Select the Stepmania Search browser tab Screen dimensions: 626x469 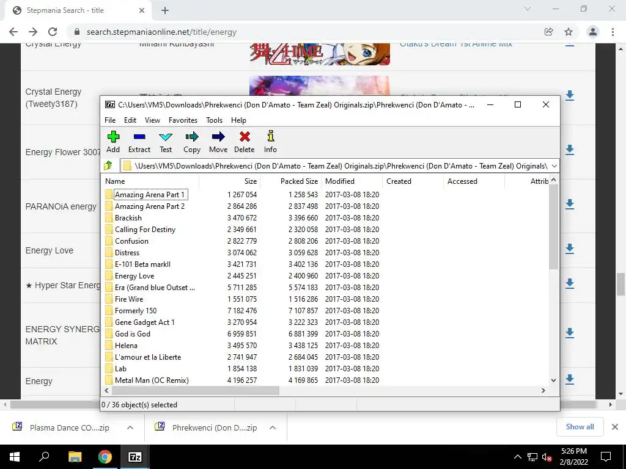point(78,10)
